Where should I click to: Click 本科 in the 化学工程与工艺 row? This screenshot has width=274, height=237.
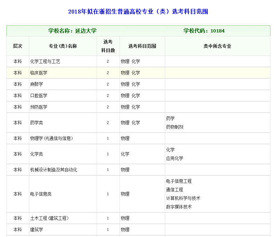[x=17, y=61]
